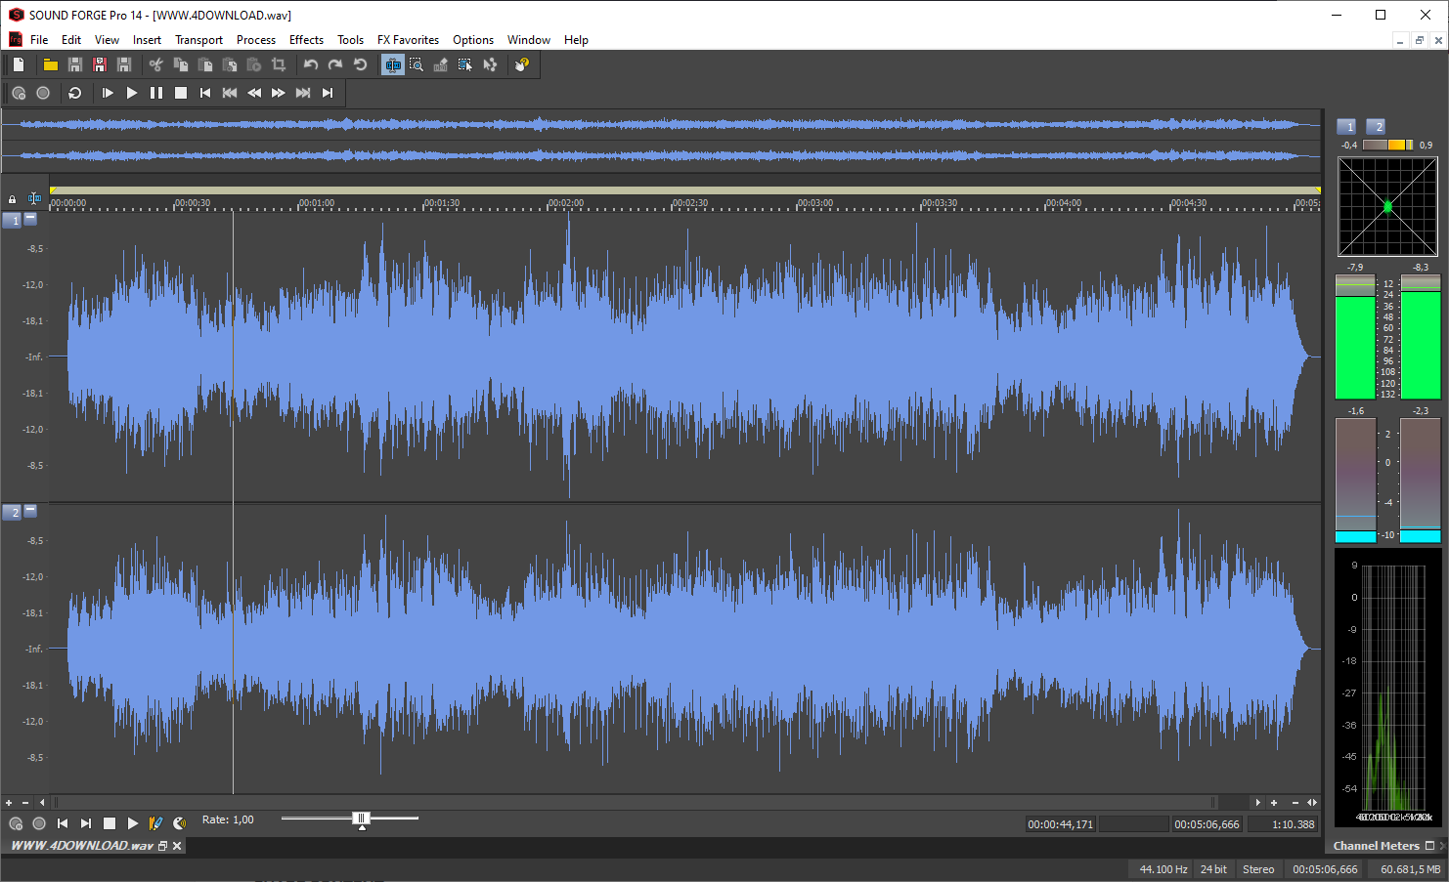
Task: Open the Effects menu
Action: tap(306, 40)
